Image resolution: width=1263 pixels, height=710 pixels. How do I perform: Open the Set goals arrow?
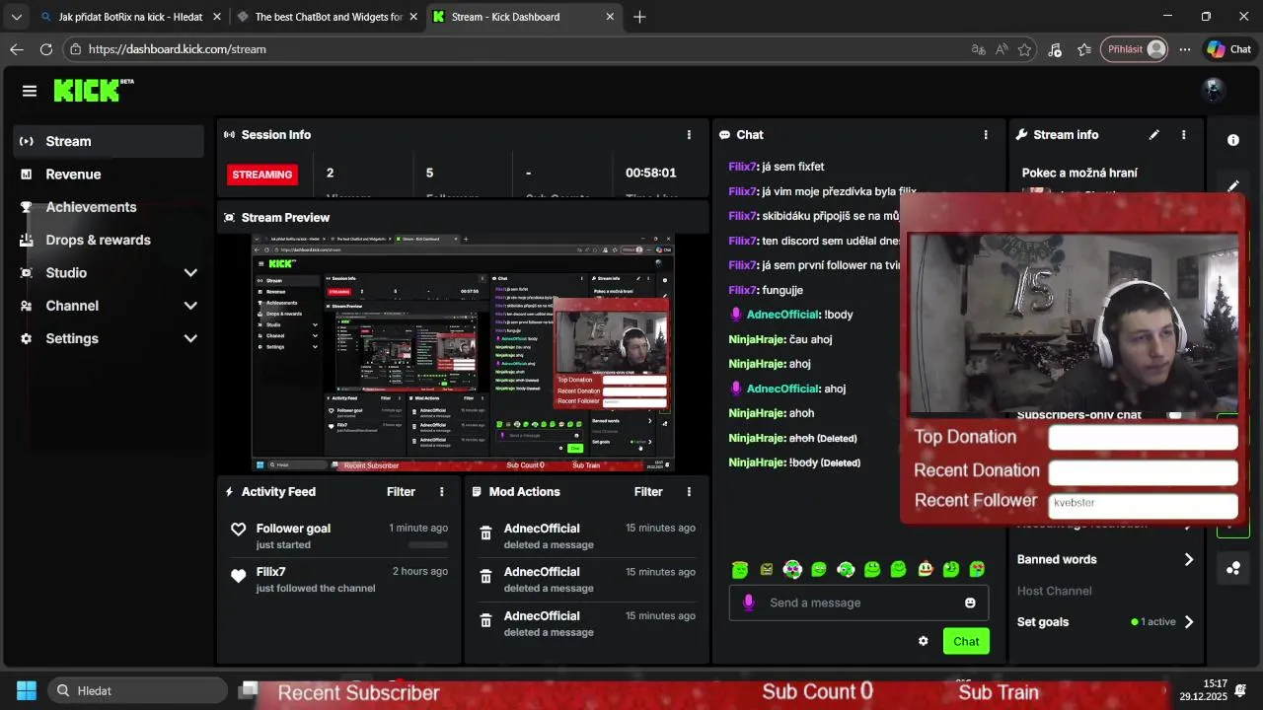click(1189, 622)
